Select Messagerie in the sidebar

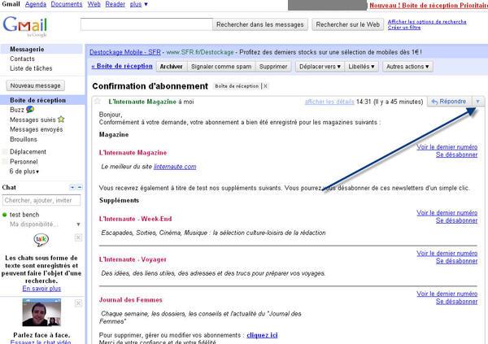tap(27, 49)
